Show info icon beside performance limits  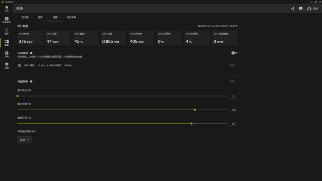click(31, 81)
